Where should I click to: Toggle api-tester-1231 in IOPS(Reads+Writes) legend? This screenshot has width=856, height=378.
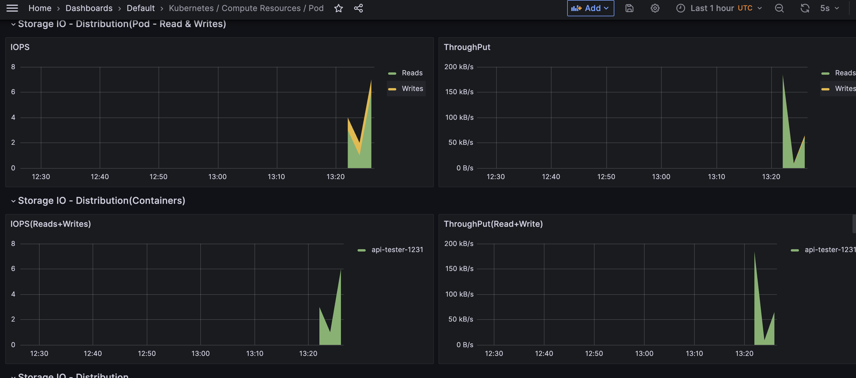(x=397, y=249)
